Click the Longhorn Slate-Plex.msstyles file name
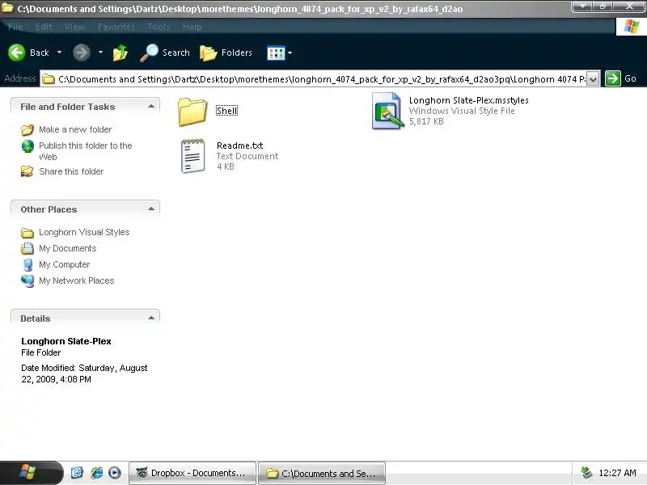Viewport: 647px width, 485px height. point(469,100)
